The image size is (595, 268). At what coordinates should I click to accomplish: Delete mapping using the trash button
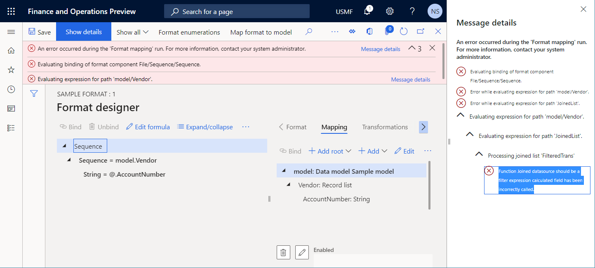point(283,252)
